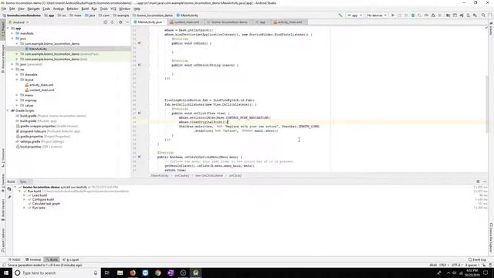The width and height of the screenshot is (494, 278).
Task: Open the app run configuration dropdown
Action: pos(354,15)
